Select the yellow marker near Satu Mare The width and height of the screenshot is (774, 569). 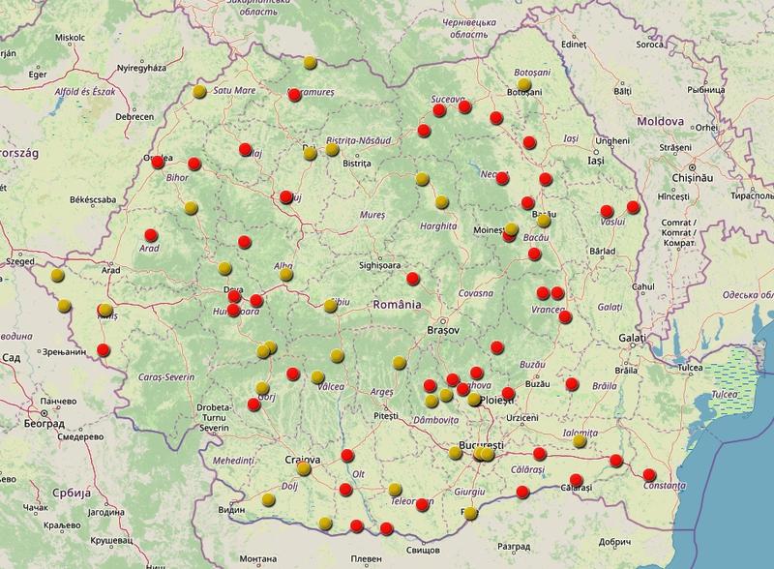[199, 92]
